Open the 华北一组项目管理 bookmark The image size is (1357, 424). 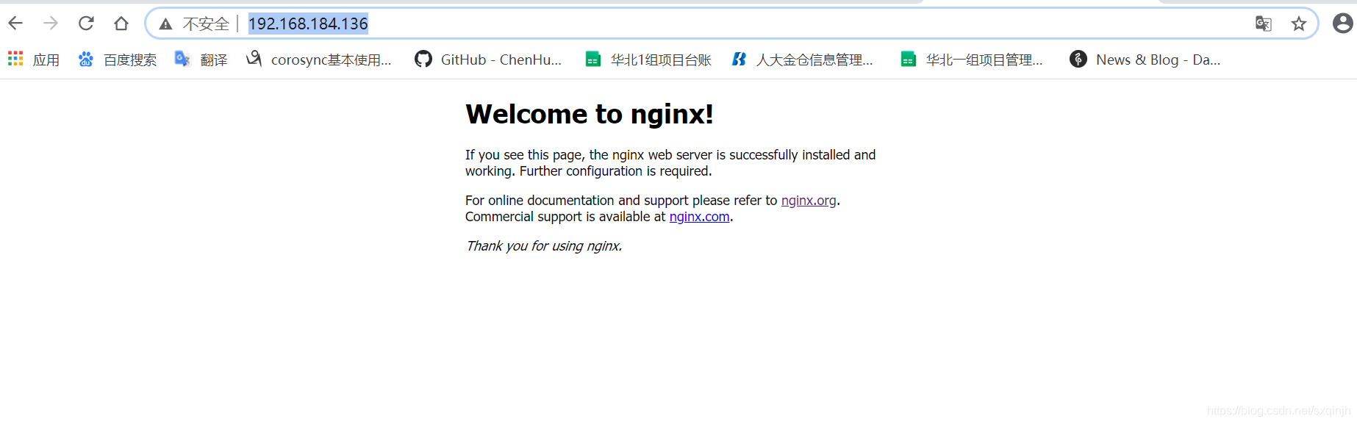pos(971,60)
